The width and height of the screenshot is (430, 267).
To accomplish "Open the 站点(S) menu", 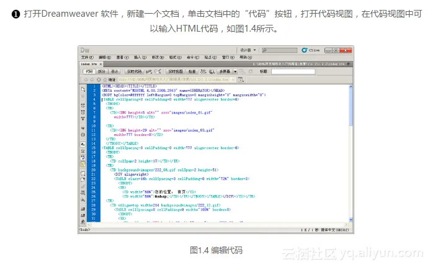I will click(x=210, y=58).
